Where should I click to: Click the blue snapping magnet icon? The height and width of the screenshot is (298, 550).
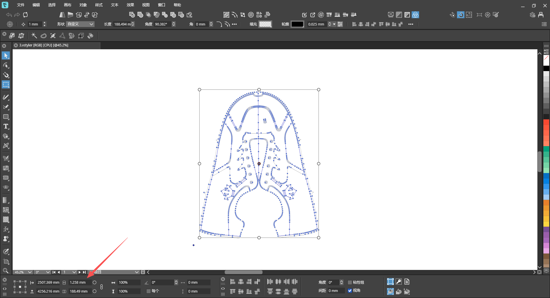click(461, 15)
